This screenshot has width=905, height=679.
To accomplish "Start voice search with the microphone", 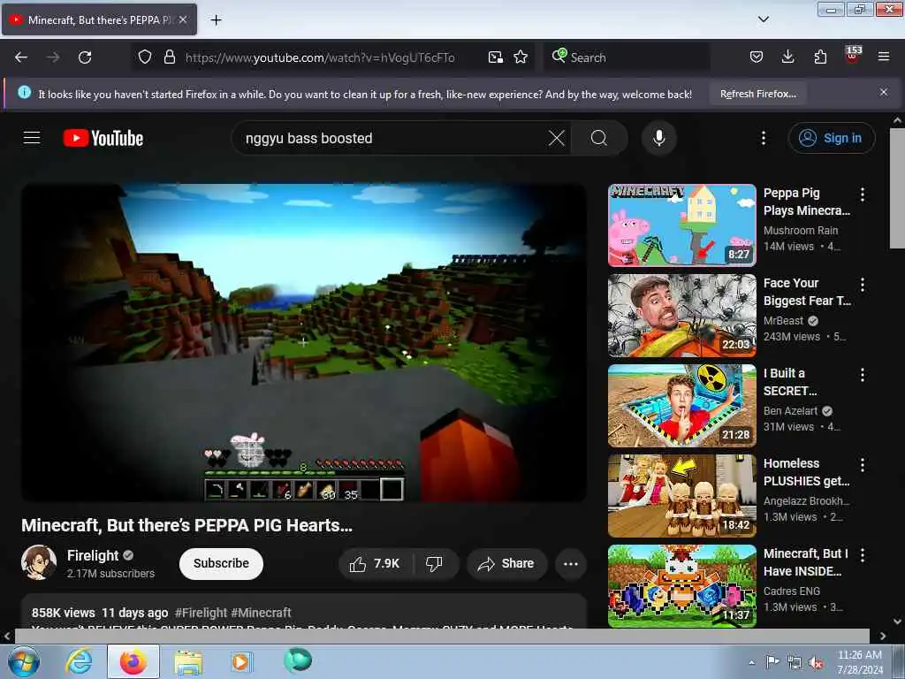I will 659,138.
